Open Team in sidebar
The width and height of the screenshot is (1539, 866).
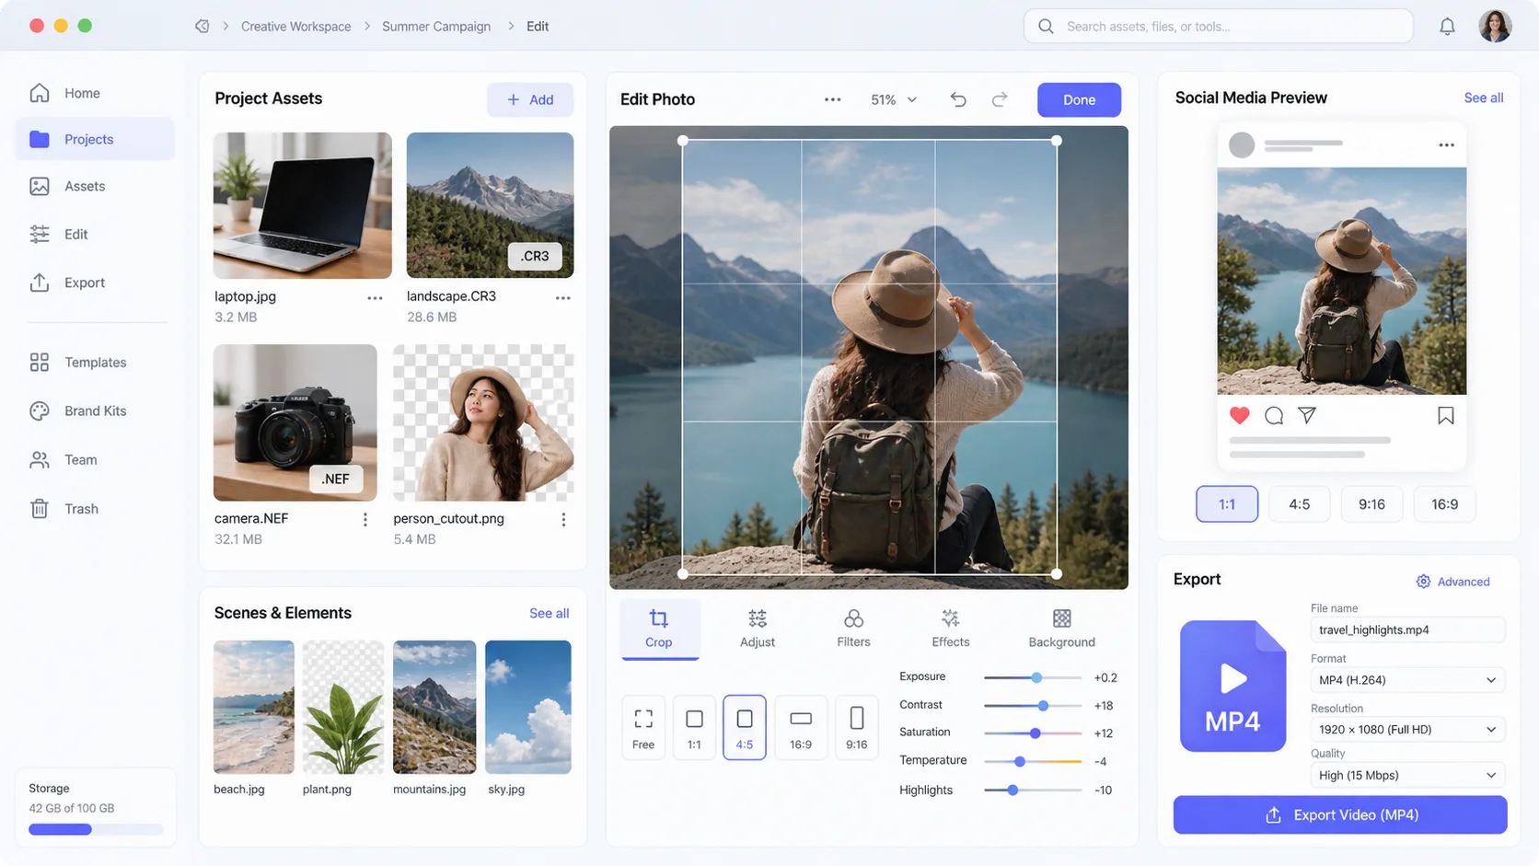click(95, 460)
